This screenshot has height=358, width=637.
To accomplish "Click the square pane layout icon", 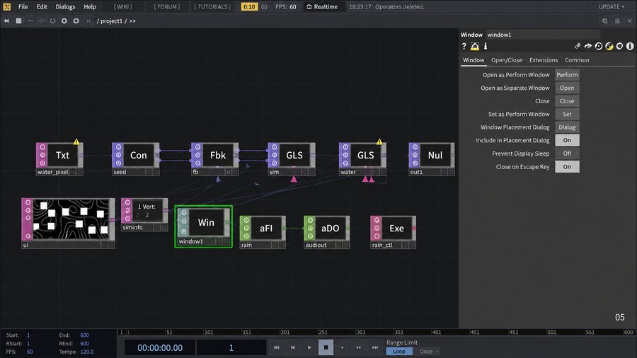I will (x=18, y=21).
